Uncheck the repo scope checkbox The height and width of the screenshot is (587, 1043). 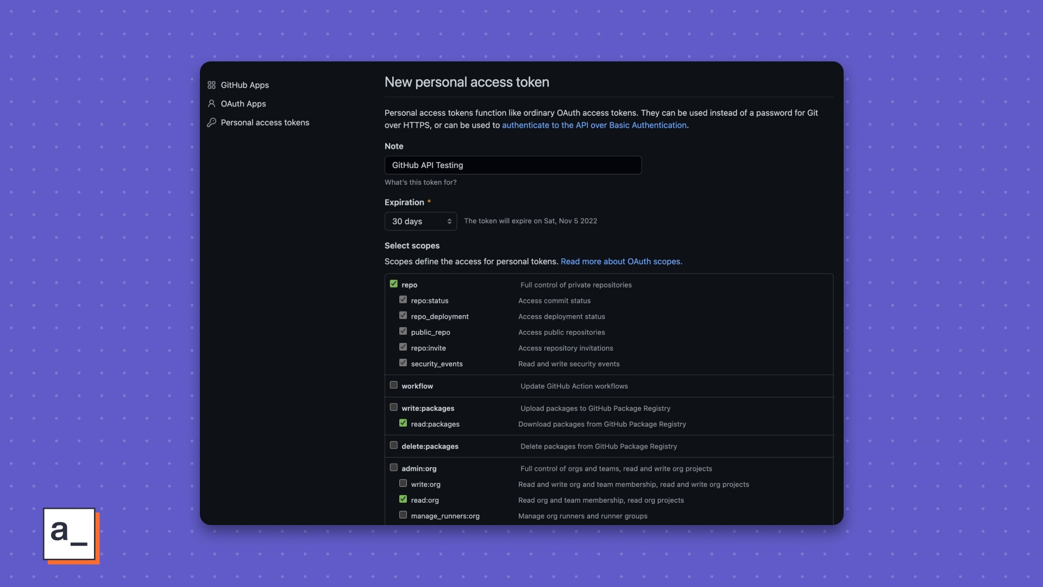pos(394,284)
